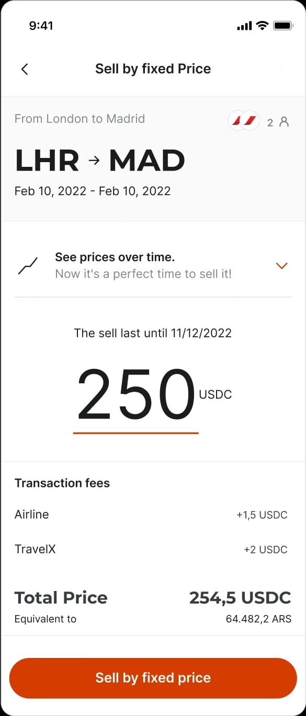Open the Sell by fixed Price title
The height and width of the screenshot is (716, 306).
(153, 69)
